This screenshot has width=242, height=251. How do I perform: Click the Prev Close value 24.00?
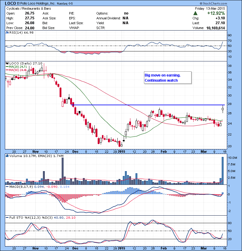[30, 28]
